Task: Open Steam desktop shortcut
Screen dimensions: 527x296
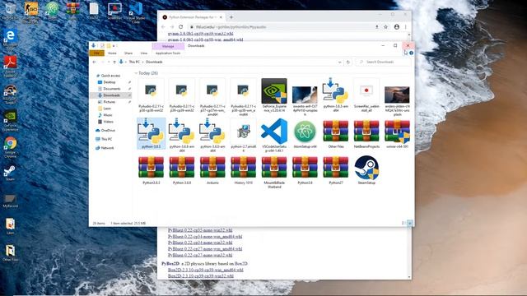Action: click(x=10, y=173)
